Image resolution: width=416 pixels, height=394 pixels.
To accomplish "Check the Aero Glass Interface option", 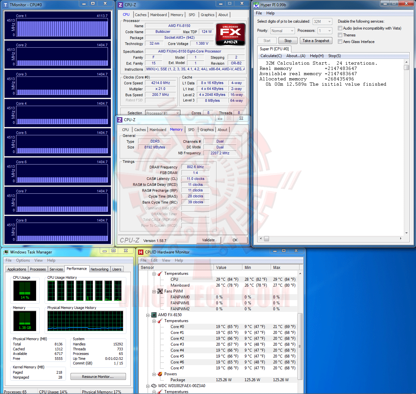I will 340,42.
